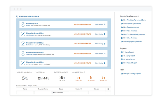Open the Status filter showing Not Completed
Image resolution: width=161 pixels, height=104 pixels.
point(61,93)
